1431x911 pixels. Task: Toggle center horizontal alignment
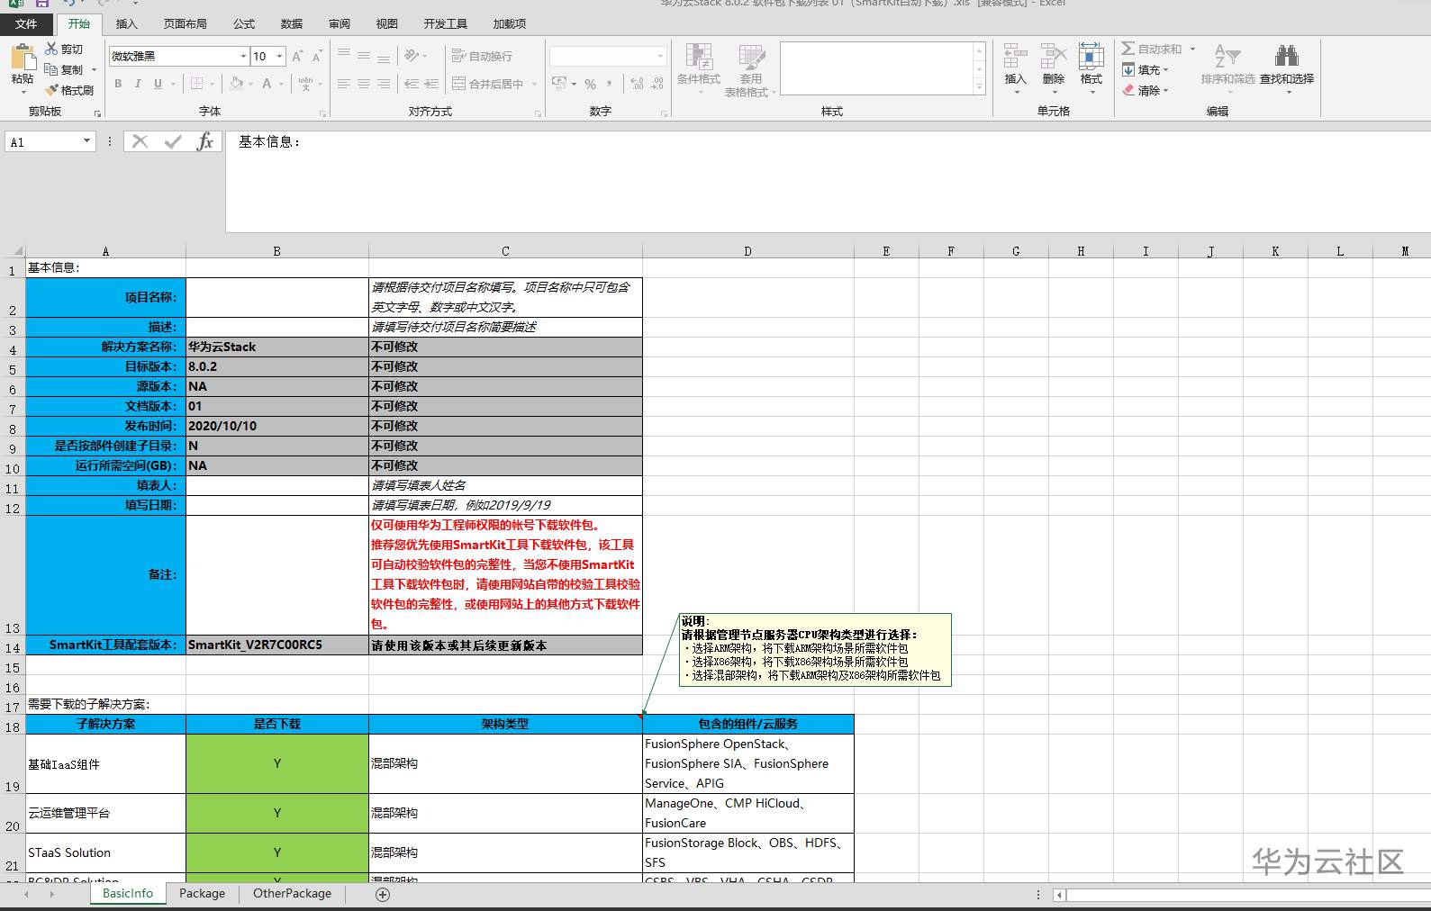[364, 84]
